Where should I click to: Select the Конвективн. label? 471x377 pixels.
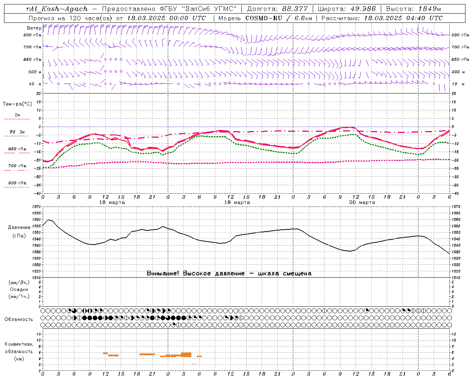(19, 344)
